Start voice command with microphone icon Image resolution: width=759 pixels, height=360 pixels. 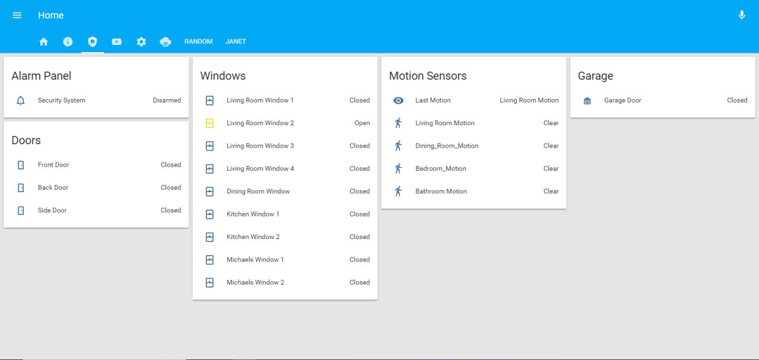coord(742,15)
